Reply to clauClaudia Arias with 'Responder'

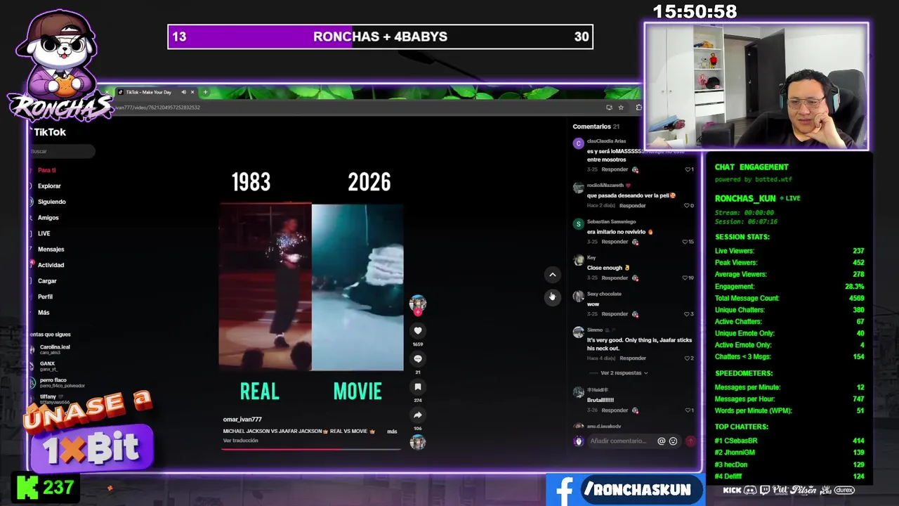tap(615, 169)
